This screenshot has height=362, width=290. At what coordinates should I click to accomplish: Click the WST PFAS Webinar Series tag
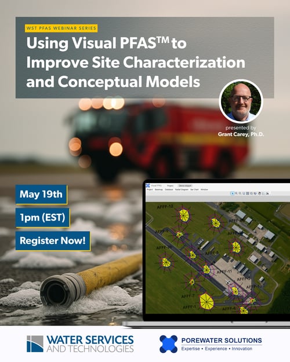coord(61,28)
